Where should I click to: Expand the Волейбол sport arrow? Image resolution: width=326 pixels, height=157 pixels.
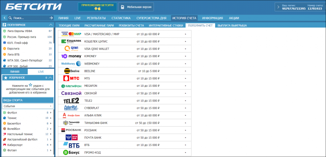(x=51, y=129)
